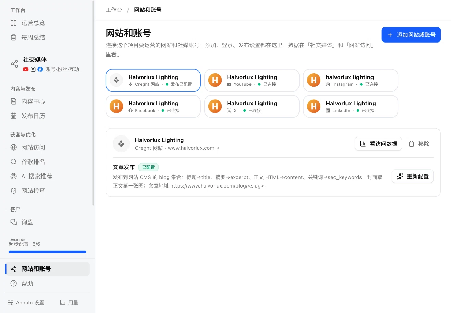Click the 网站和账号 share icon in sidebar

[x=14, y=269]
